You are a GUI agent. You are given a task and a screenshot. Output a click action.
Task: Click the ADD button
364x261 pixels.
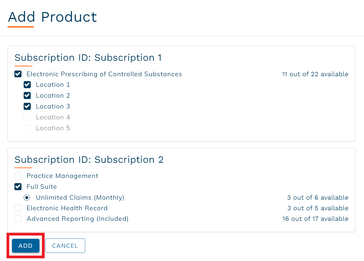[25, 246]
